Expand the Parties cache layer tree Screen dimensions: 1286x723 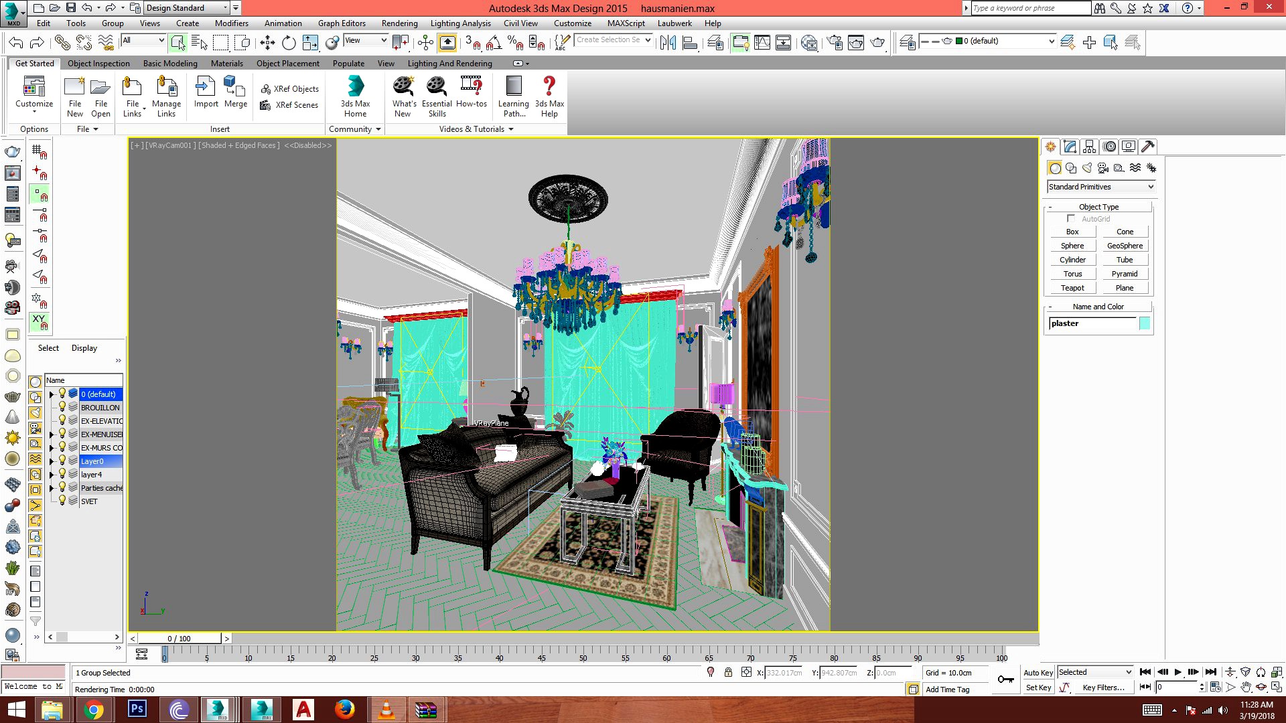point(52,488)
